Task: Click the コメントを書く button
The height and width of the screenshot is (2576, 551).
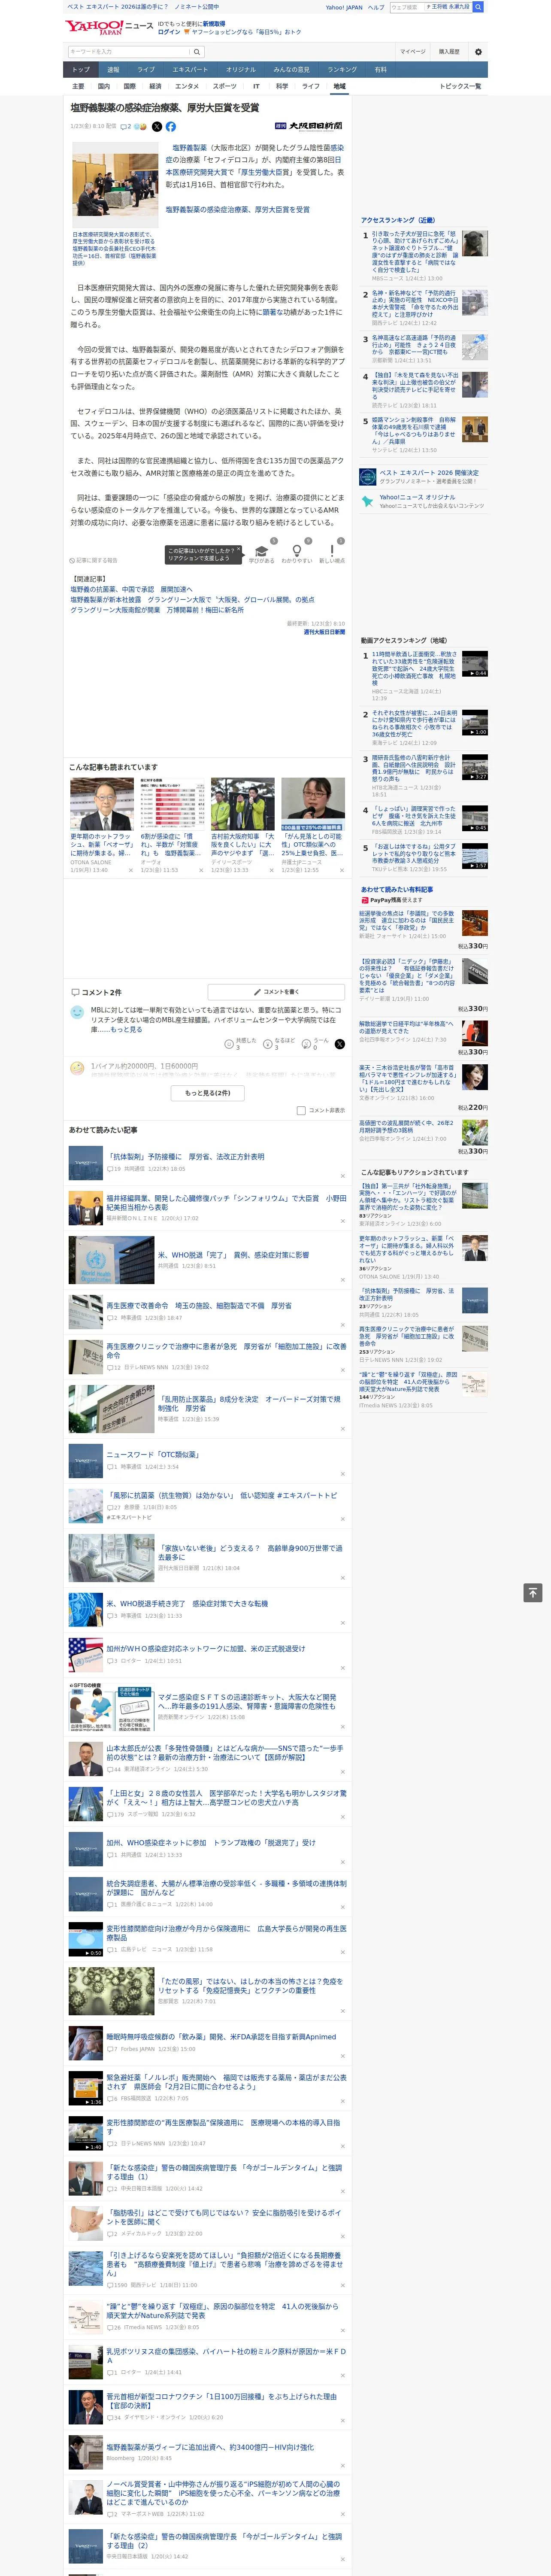Action: coord(275,992)
